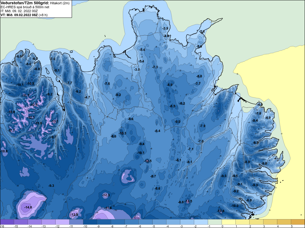Click the -8.8 temperature label

(x=181, y=202)
